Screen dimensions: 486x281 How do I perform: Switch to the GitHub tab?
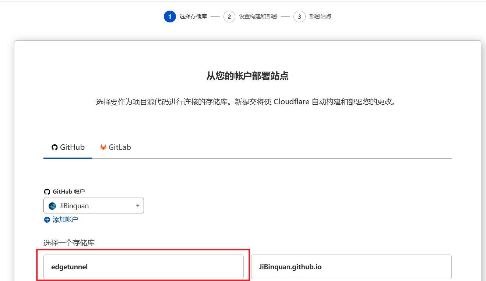(68, 147)
